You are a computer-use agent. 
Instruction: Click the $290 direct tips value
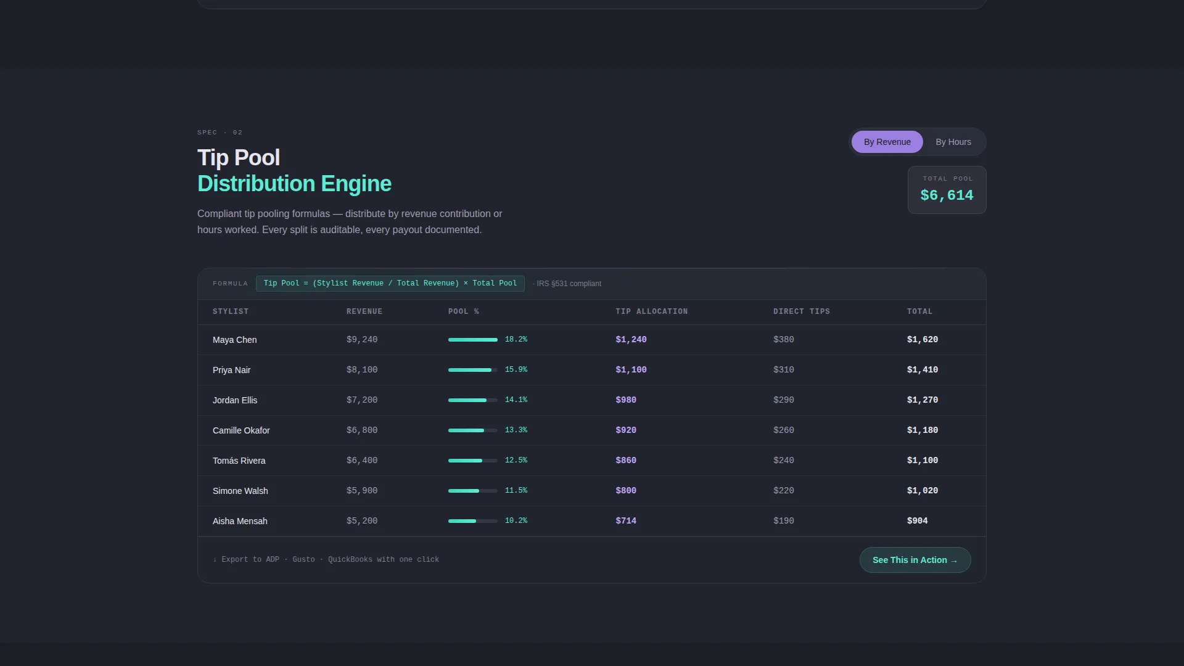coord(784,400)
